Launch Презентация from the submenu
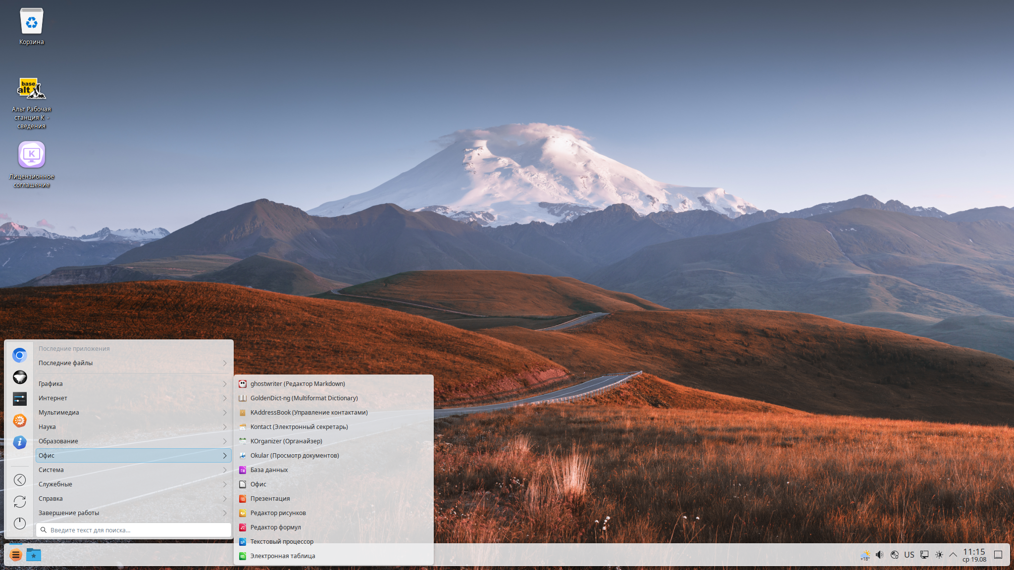1014x570 pixels. [334, 499]
